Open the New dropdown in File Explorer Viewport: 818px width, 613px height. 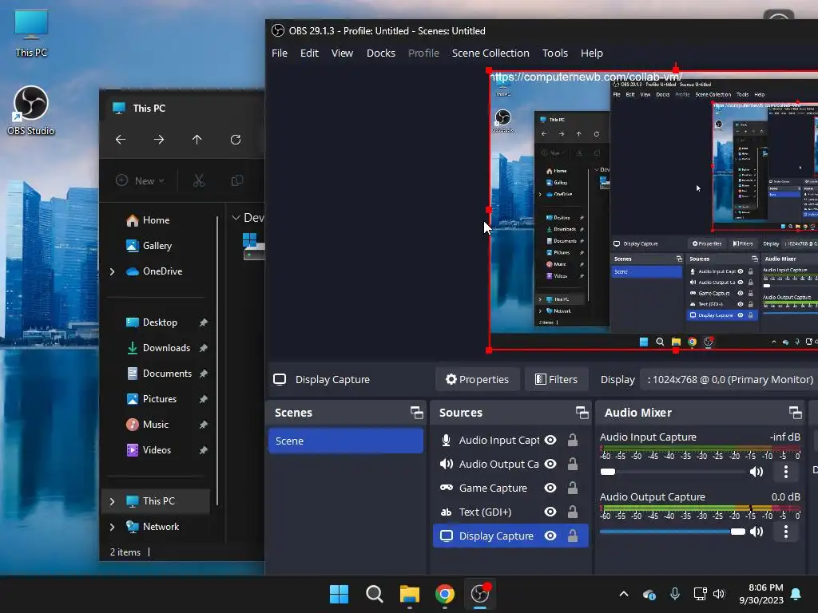click(140, 180)
